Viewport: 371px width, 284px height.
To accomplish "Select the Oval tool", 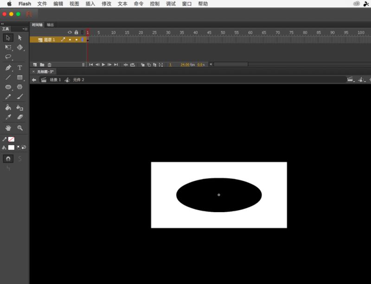I will click(8, 87).
